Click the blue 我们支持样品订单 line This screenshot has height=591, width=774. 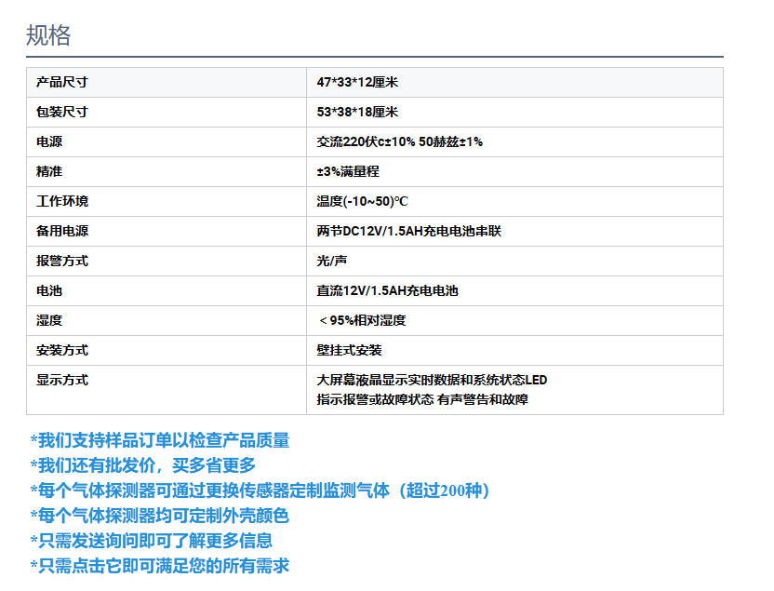[x=159, y=440]
